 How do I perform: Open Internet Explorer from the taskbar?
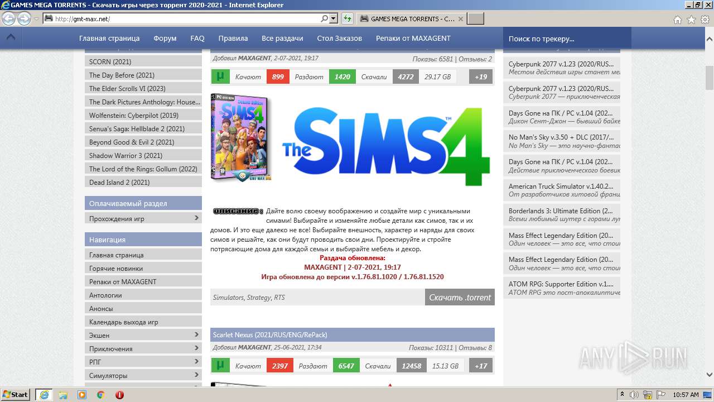coord(44,395)
